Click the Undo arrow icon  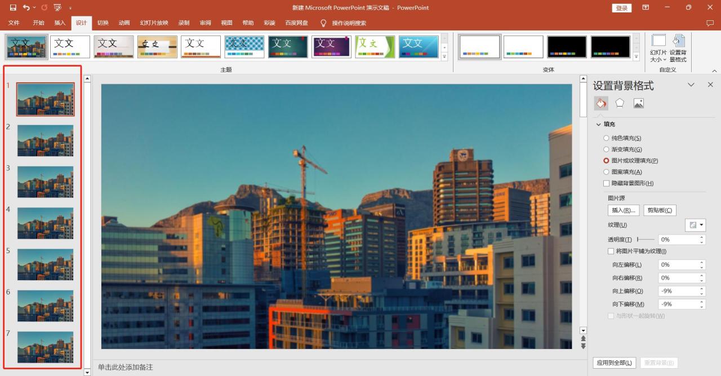pos(26,8)
